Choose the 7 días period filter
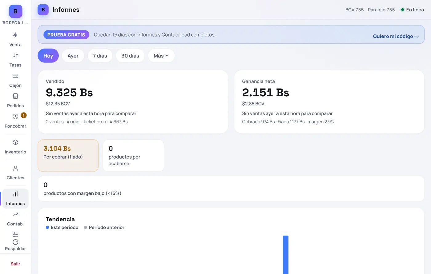 100,56
